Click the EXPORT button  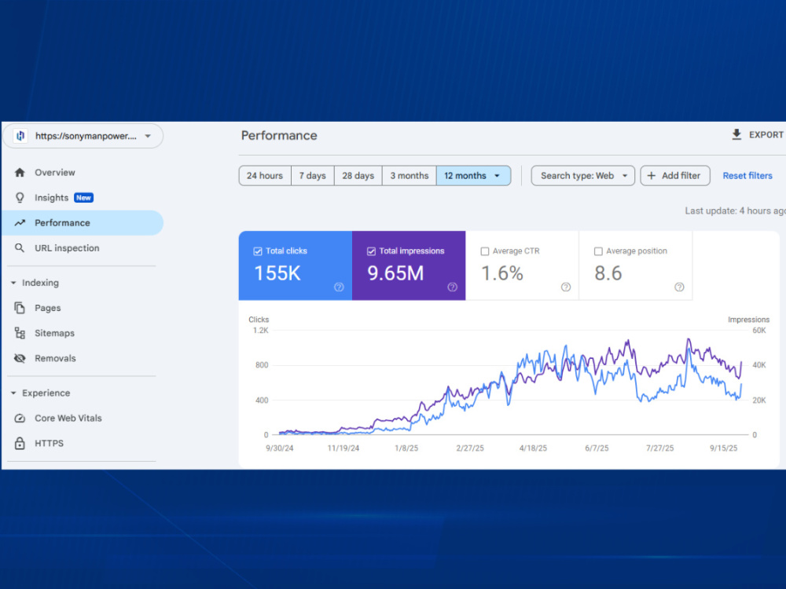758,135
